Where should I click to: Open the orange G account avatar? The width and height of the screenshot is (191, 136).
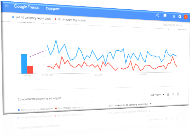(x=186, y=17)
